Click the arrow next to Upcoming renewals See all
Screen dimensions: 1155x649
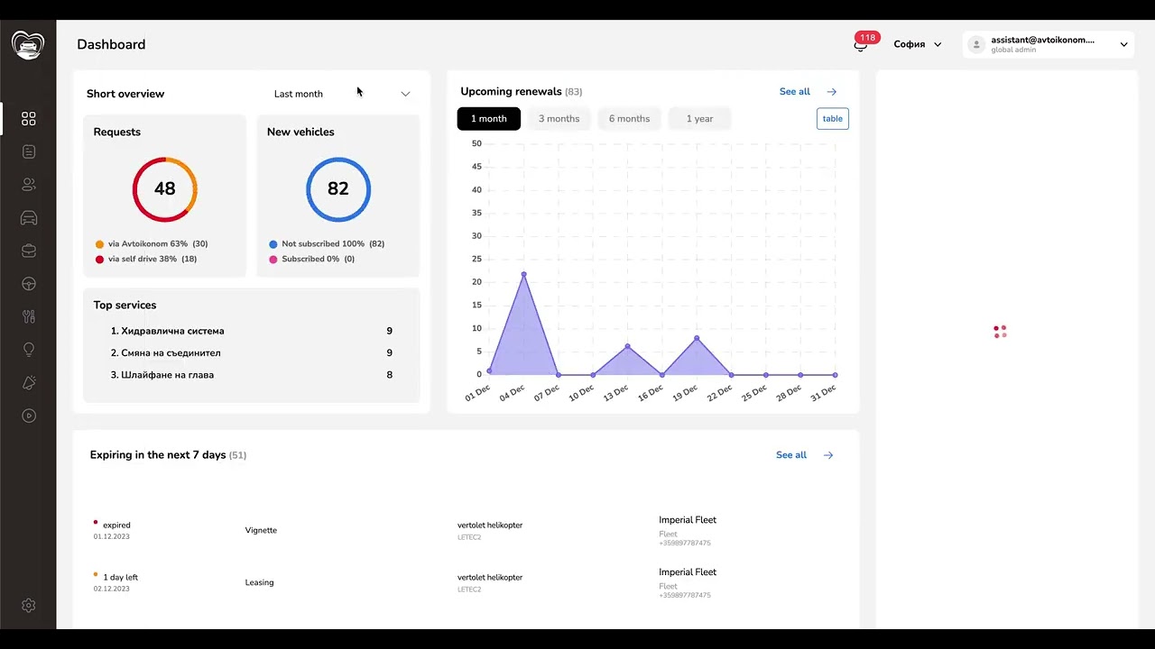tap(832, 92)
